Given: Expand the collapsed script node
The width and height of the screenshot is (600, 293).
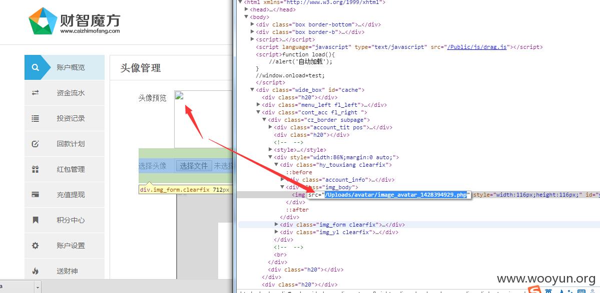Looking at the screenshot, I should pos(252,39).
